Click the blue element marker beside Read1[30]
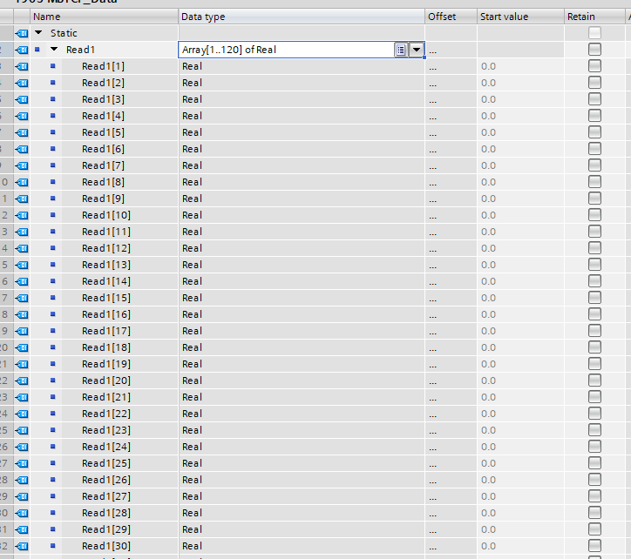The height and width of the screenshot is (559, 631). 52,545
